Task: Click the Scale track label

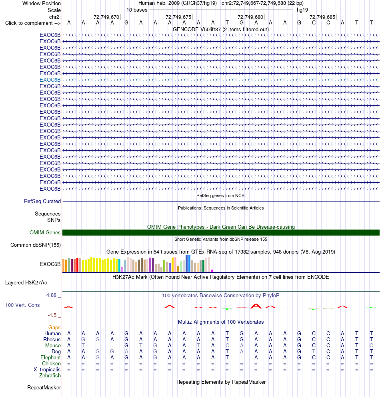Action: coord(54,10)
